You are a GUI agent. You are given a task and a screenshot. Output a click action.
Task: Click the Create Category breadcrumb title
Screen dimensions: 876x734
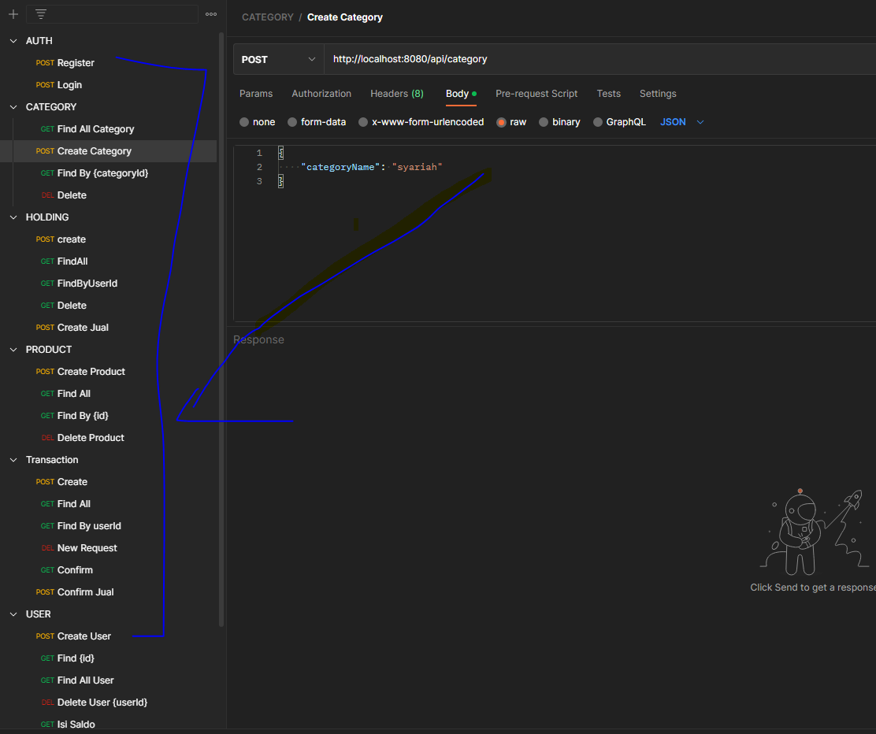[345, 17]
